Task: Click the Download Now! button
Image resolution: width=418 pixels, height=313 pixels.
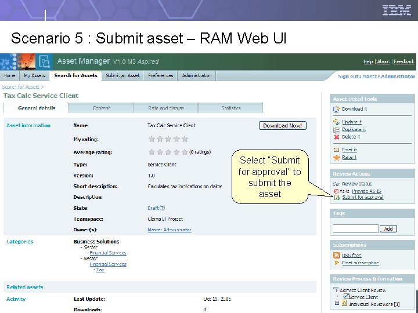Action: 283,126
